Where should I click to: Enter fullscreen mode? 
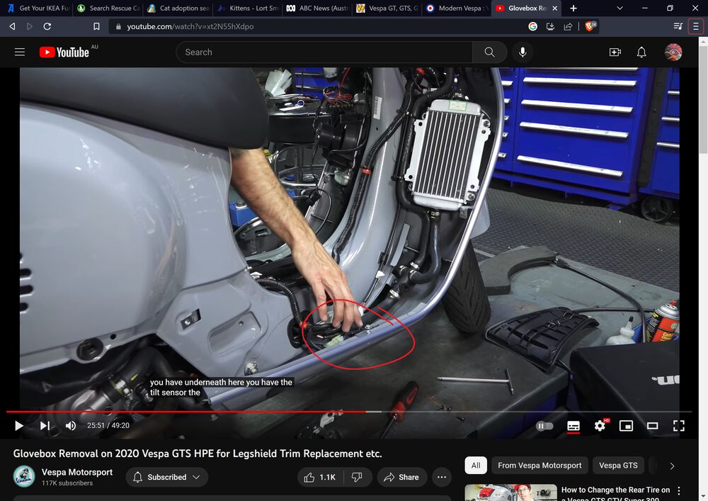point(678,425)
